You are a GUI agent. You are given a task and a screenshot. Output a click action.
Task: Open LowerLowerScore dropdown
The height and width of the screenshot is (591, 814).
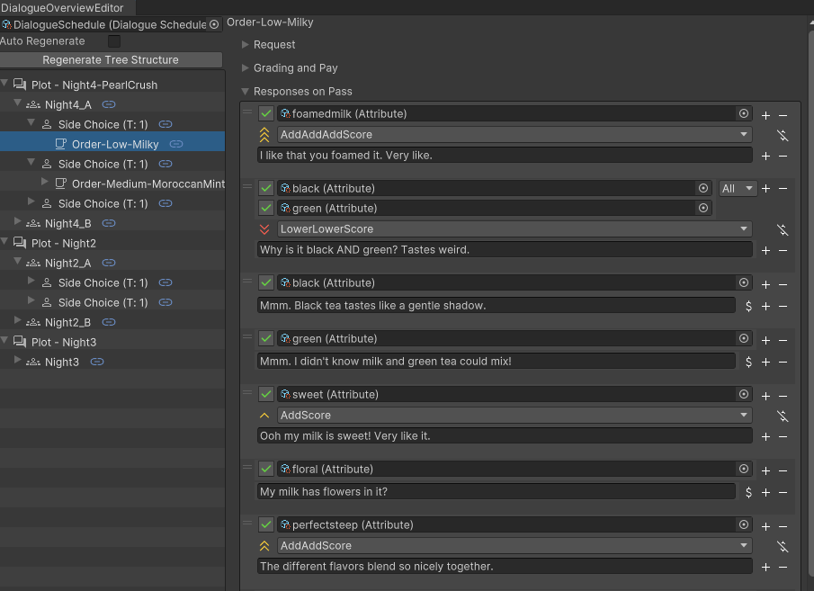coord(515,229)
